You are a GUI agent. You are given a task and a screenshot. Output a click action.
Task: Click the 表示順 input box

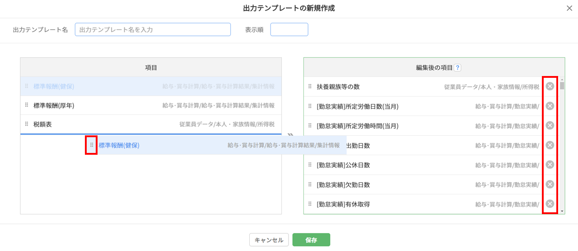click(x=289, y=30)
